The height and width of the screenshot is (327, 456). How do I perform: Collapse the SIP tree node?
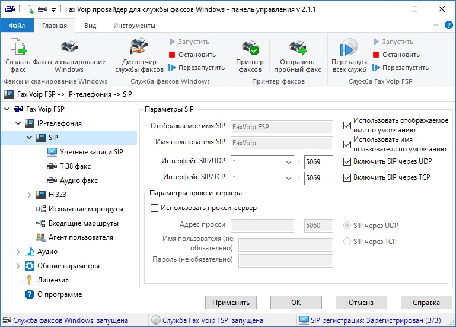pos(30,138)
